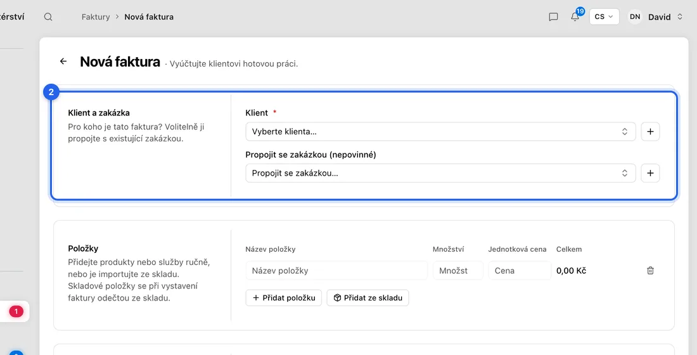The image size is (697, 355).
Task: Click the Klient field label
Action: click(x=257, y=113)
